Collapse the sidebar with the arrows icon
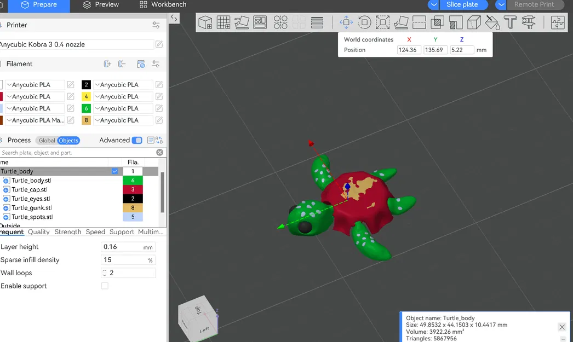573x342 pixels. point(174,18)
